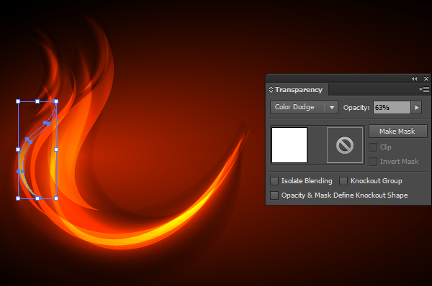Close the Transparency panel
This screenshot has height=286, width=432.
pos(426,78)
